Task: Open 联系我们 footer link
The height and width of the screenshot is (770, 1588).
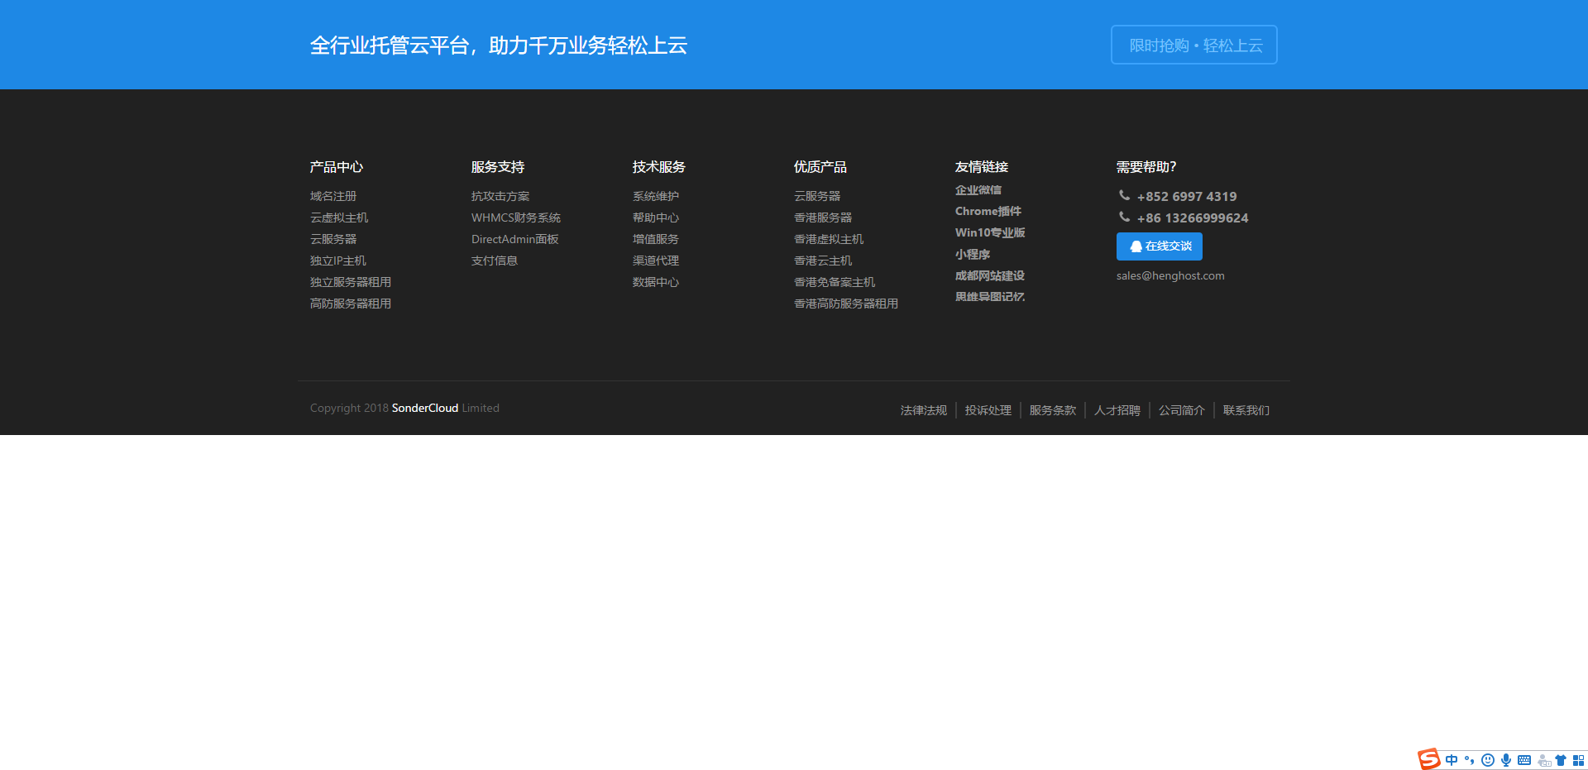Action: coord(1246,410)
